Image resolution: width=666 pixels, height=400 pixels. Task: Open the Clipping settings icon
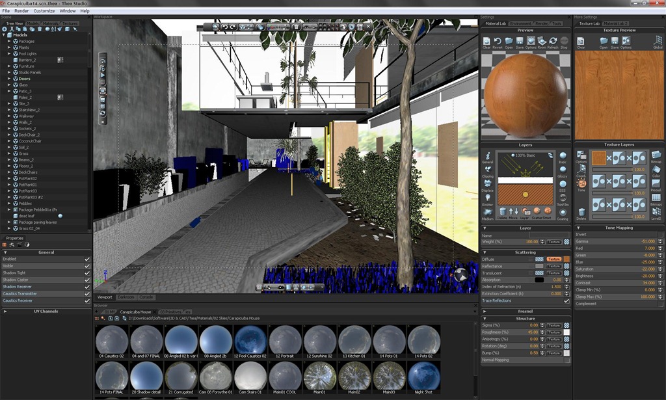488,169
